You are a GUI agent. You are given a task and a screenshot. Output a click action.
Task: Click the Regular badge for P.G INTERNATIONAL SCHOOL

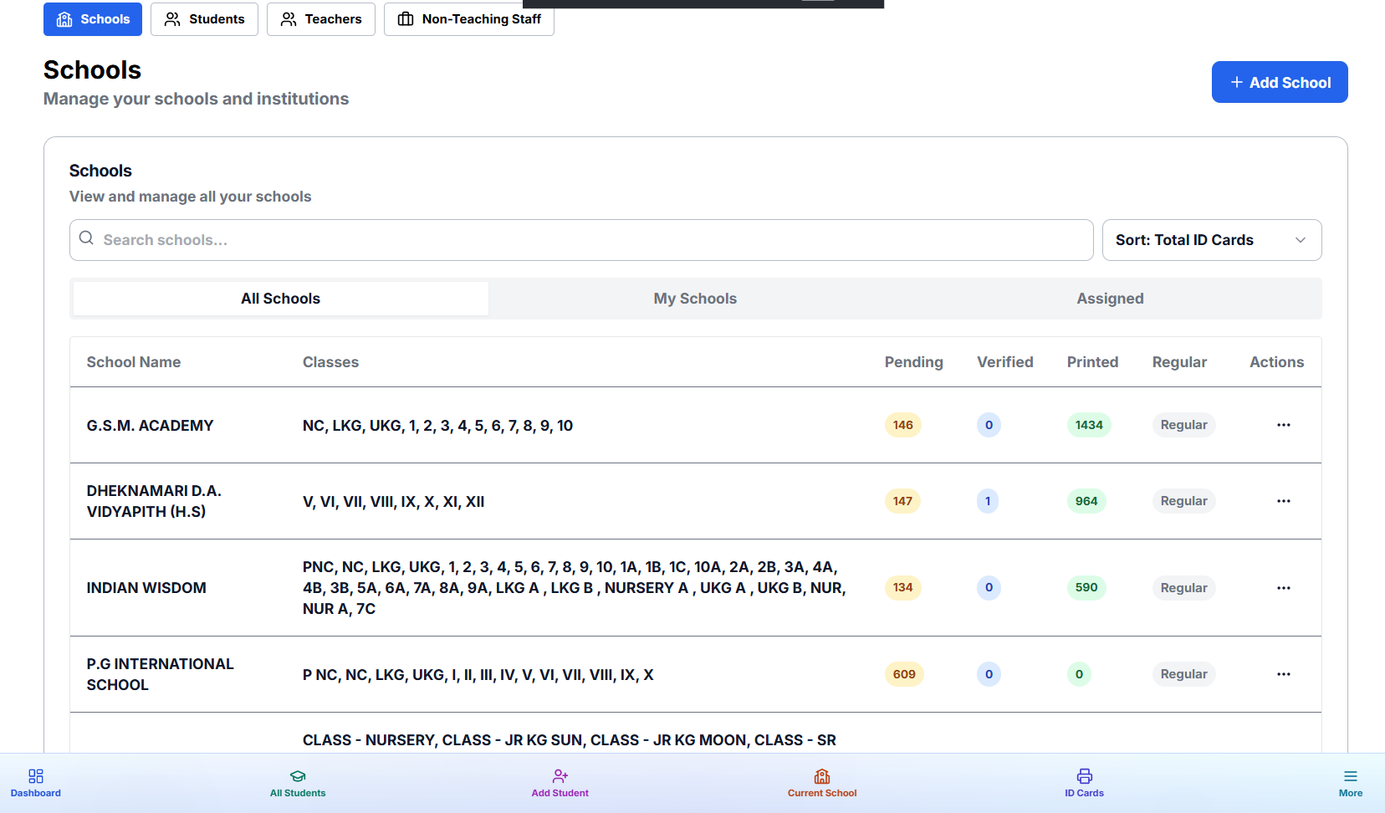(1184, 674)
